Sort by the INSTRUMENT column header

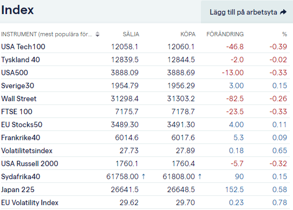pyautogui.click(x=47, y=34)
